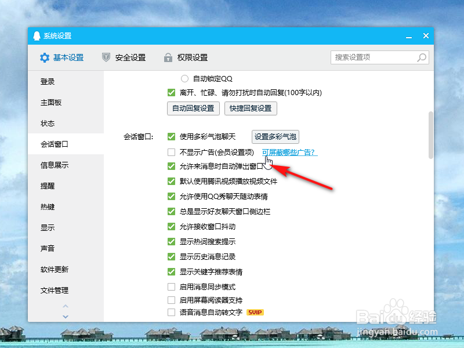Close the 系统设置 window

[x=426, y=36]
